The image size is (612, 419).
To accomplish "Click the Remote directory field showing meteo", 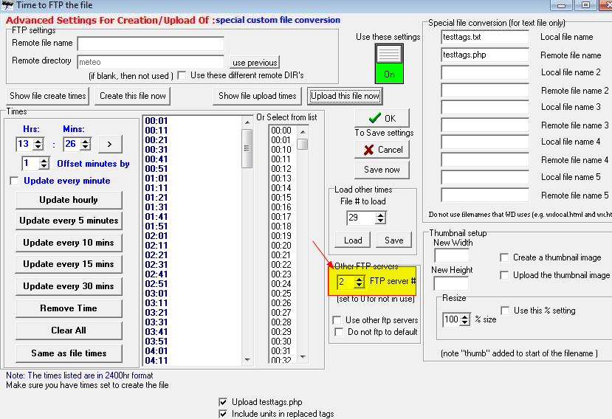I will coord(151,62).
